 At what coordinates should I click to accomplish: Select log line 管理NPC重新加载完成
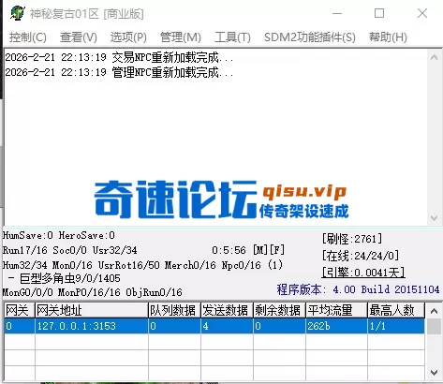[119, 72]
